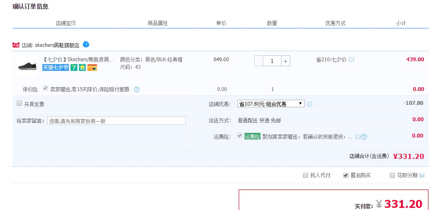Toggle the 保价险 seller gift checkbox

[45, 88]
